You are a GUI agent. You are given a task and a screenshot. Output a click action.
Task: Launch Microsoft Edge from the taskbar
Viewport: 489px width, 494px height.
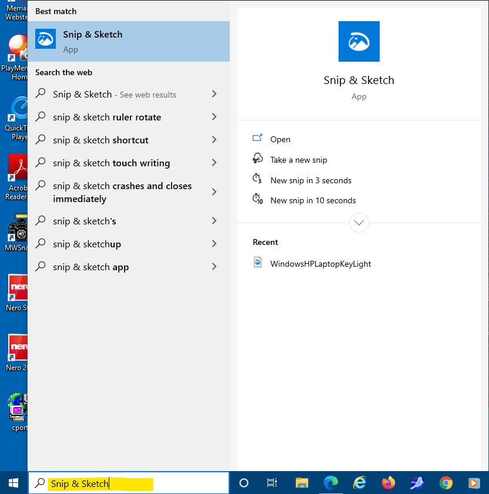pyautogui.click(x=331, y=483)
